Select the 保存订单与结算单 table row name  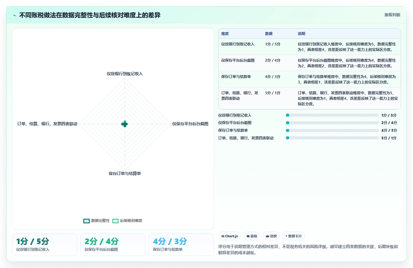[x=236, y=76]
